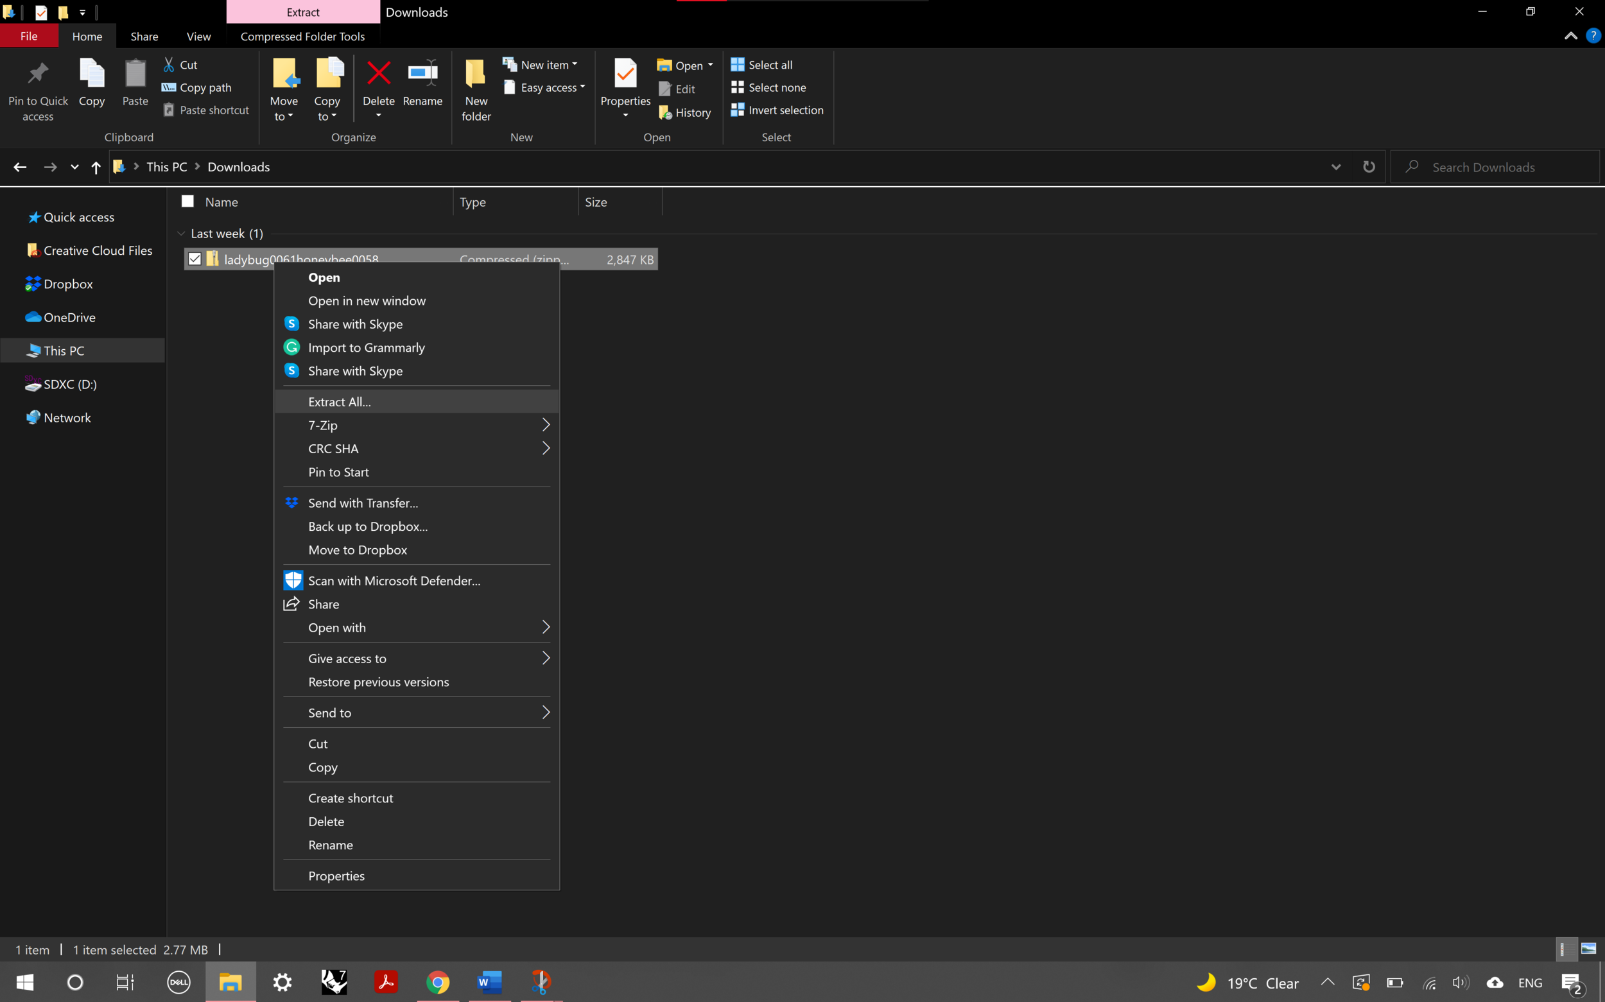This screenshot has width=1605, height=1002.
Task: Open the 7-Zip submenu
Action: (416, 425)
